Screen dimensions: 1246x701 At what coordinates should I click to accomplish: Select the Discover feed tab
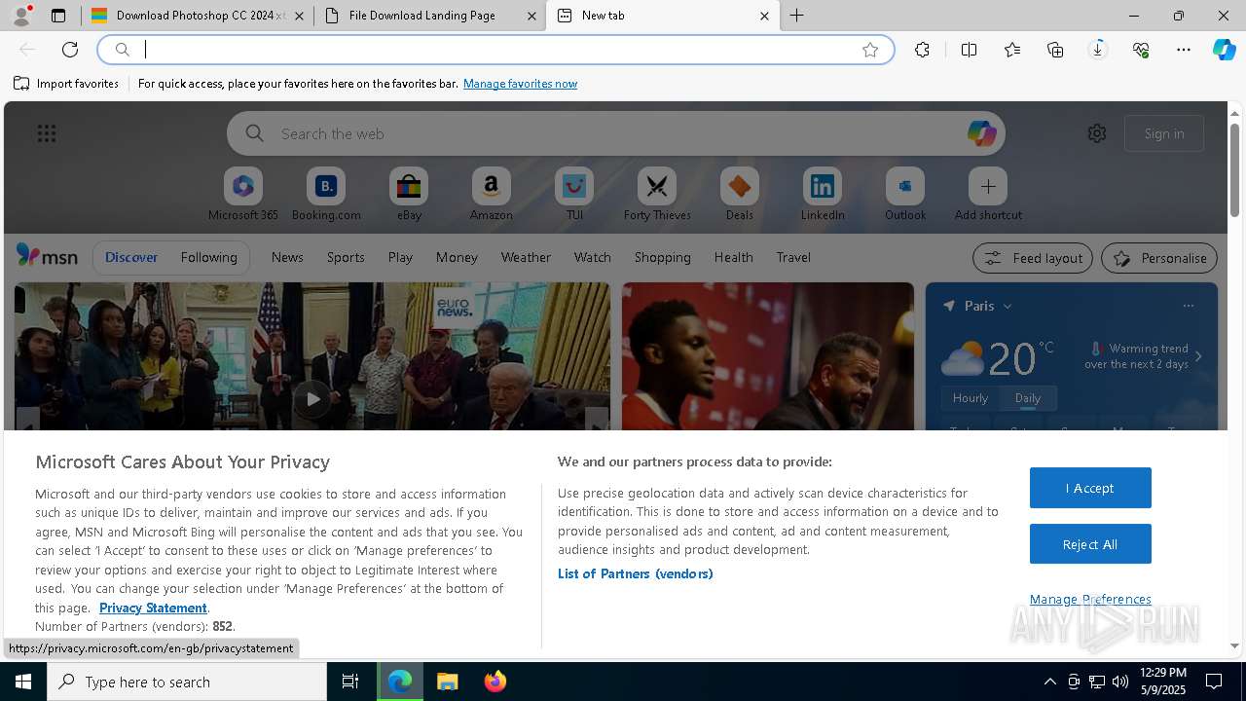click(131, 257)
